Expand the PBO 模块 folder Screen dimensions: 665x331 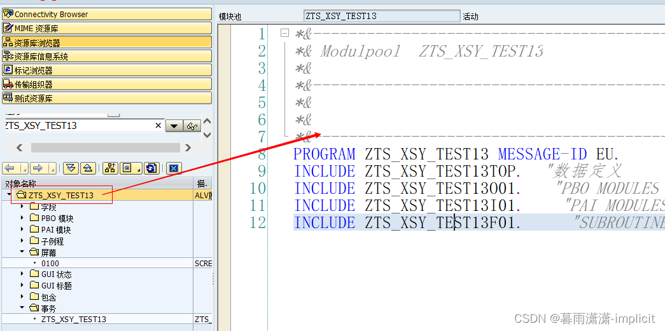tap(22, 219)
